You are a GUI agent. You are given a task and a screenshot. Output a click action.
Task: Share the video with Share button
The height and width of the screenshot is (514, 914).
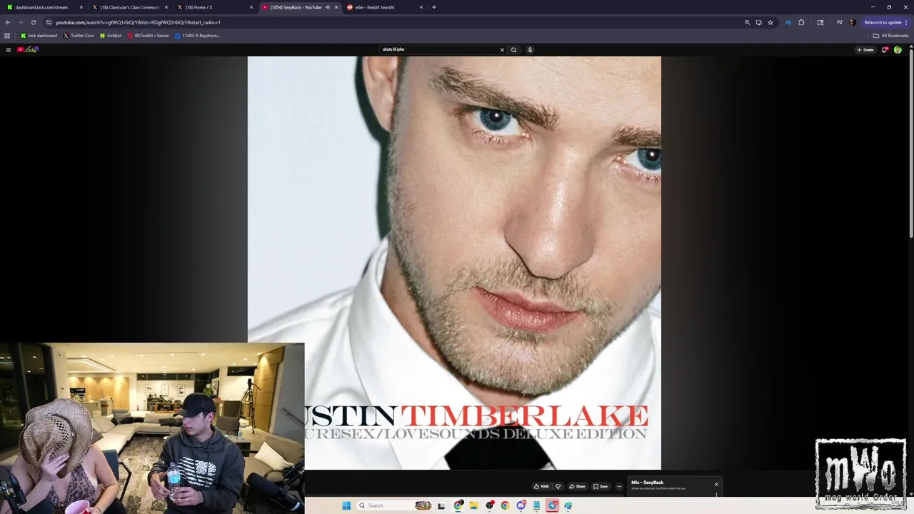(578, 486)
